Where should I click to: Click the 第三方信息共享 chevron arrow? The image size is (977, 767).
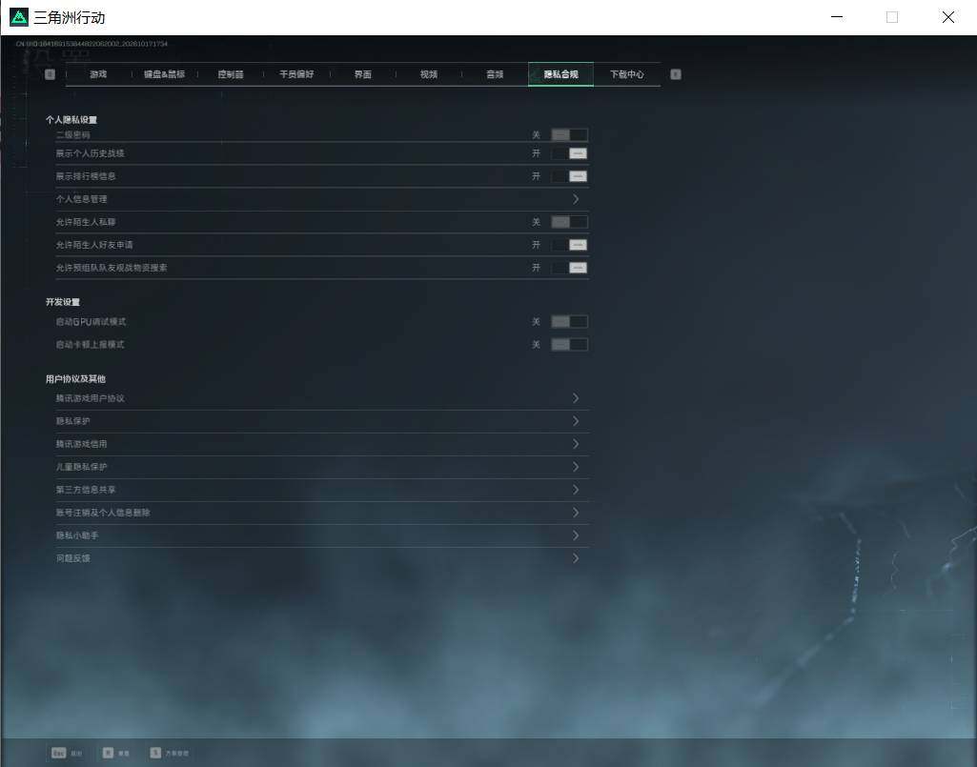[576, 490]
